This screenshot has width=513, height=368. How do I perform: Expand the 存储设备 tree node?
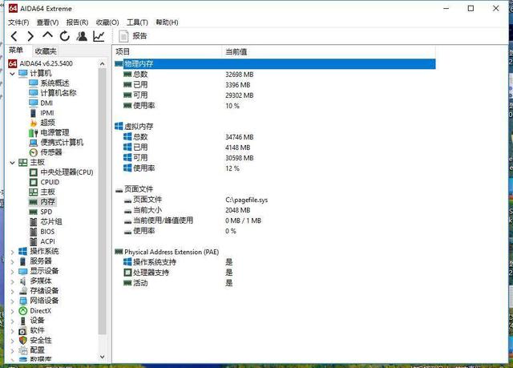(x=12, y=291)
